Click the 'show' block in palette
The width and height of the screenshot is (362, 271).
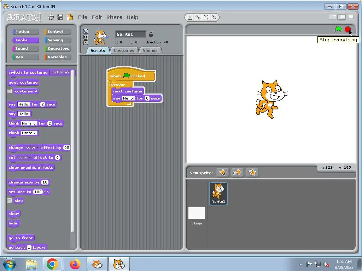pos(14,213)
